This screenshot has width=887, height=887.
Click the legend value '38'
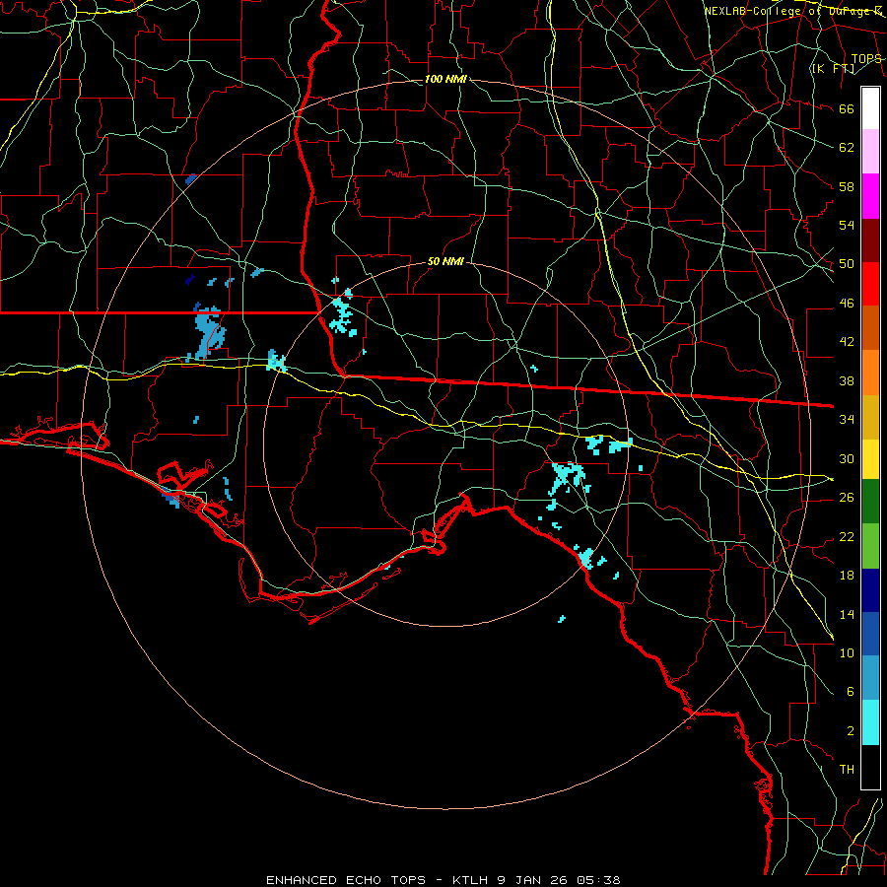[x=847, y=380]
